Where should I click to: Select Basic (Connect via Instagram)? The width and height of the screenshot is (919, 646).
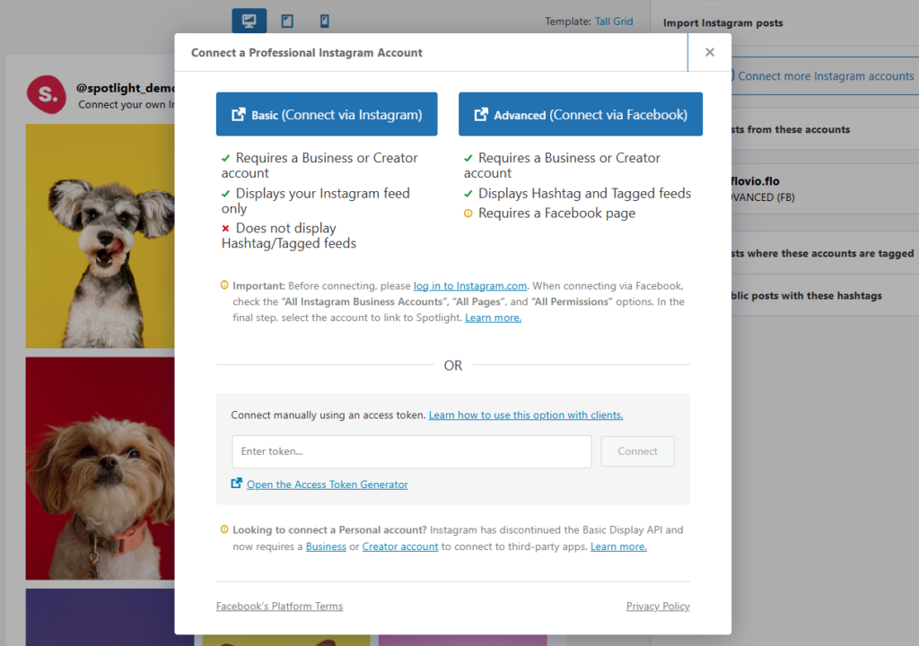(326, 114)
